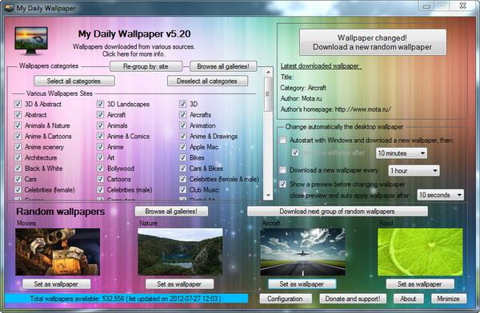Viewport: 480px width, 313px height.
Task: Enable Autostart with Windows option
Action: coord(282,140)
